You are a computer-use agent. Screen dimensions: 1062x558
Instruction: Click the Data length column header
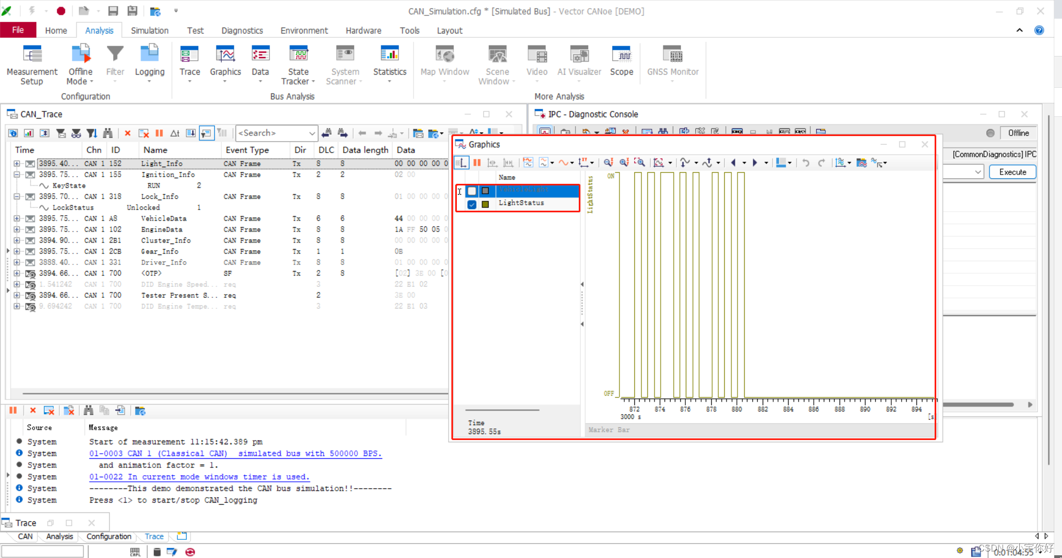[365, 150]
